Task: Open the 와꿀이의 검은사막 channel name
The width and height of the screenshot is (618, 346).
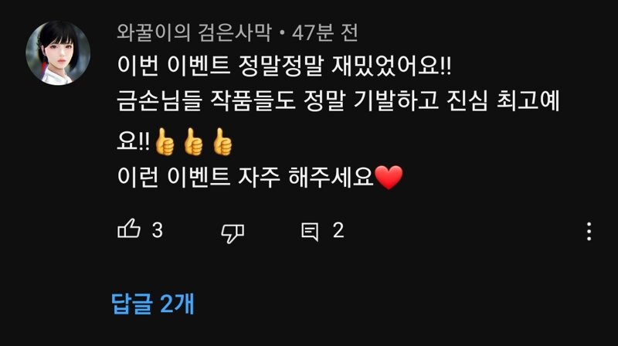Action: click(x=195, y=32)
